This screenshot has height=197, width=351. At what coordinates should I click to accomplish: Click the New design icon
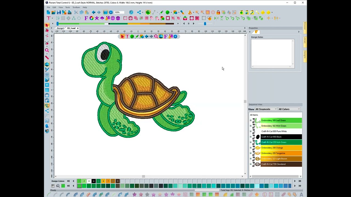pos(48,12)
